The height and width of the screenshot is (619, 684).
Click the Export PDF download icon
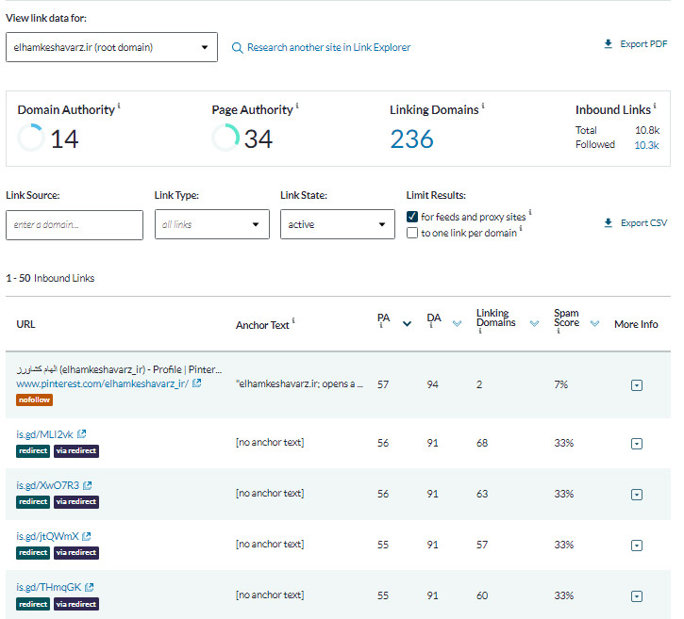[609, 44]
